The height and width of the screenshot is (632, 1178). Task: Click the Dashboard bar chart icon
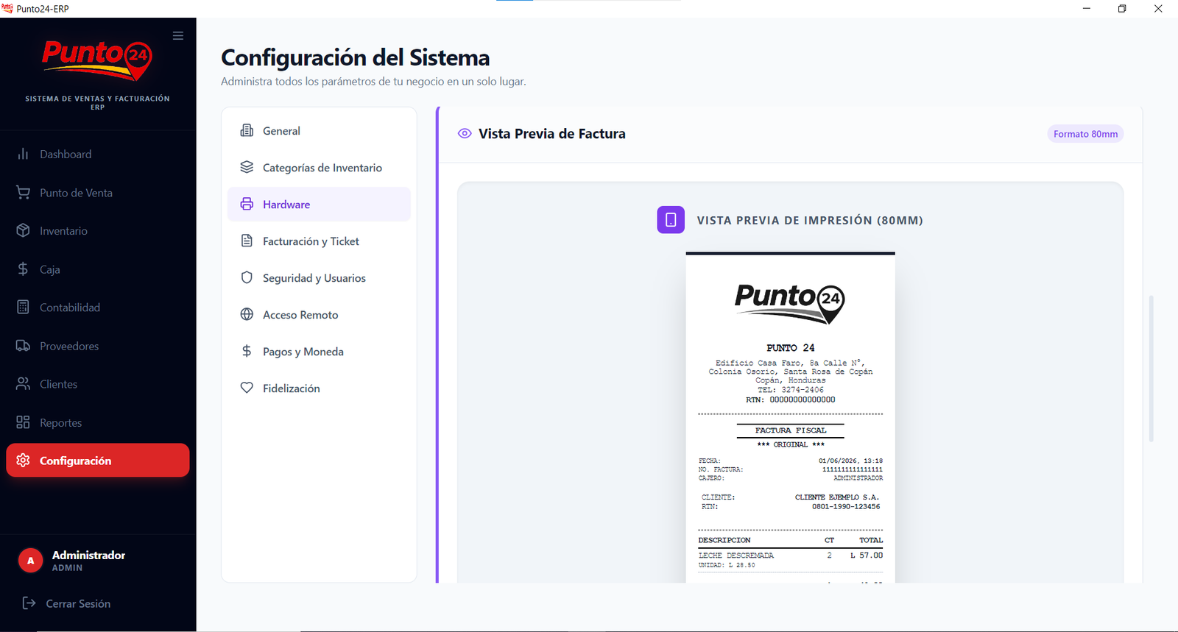click(23, 154)
